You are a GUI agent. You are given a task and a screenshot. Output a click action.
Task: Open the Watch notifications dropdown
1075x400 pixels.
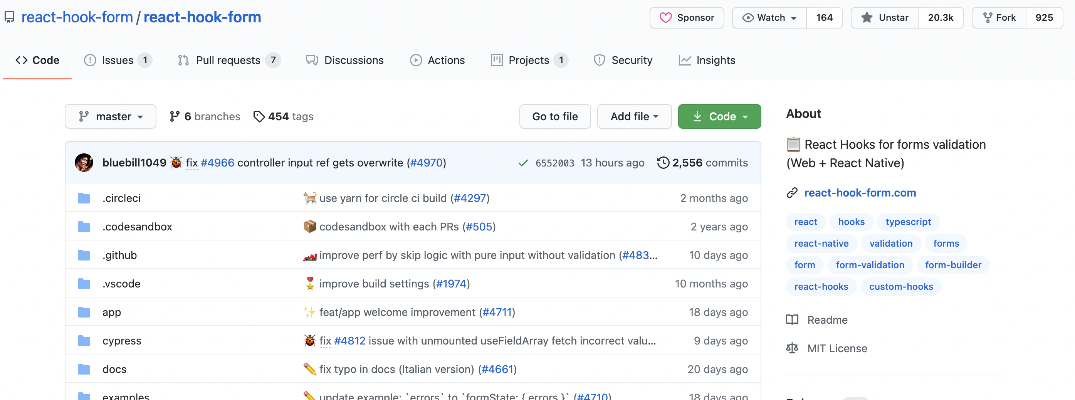pyautogui.click(x=769, y=18)
